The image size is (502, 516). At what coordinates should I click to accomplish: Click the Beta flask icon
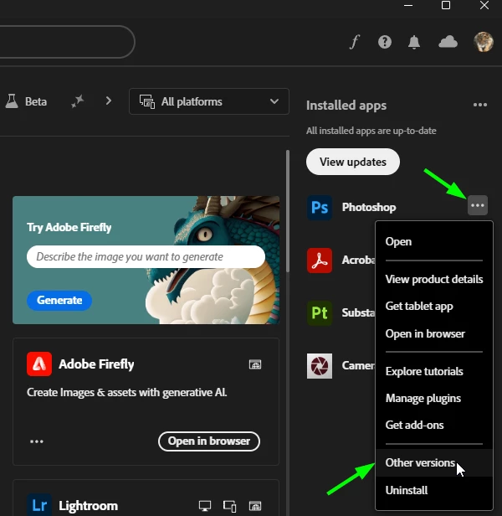click(x=12, y=101)
